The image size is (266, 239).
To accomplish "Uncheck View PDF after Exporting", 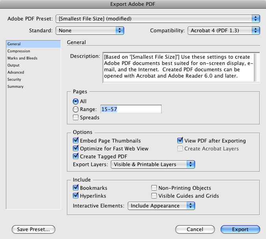I will (180, 141).
